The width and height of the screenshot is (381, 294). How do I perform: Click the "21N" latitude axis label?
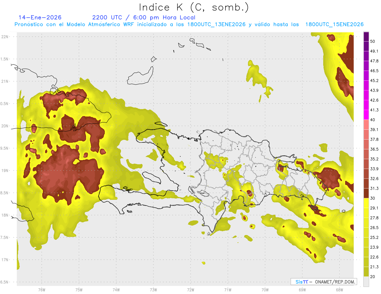(5, 81)
